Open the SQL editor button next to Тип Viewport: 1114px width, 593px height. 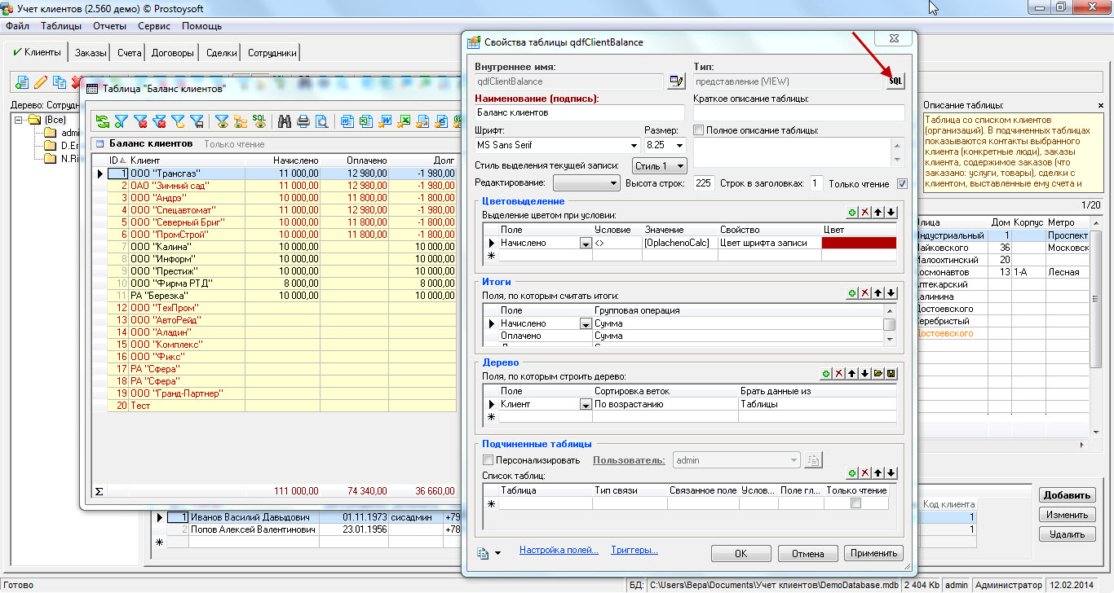[895, 81]
